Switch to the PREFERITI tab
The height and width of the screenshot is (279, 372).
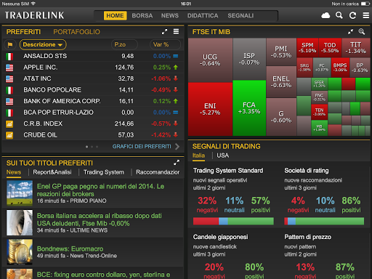23,32
